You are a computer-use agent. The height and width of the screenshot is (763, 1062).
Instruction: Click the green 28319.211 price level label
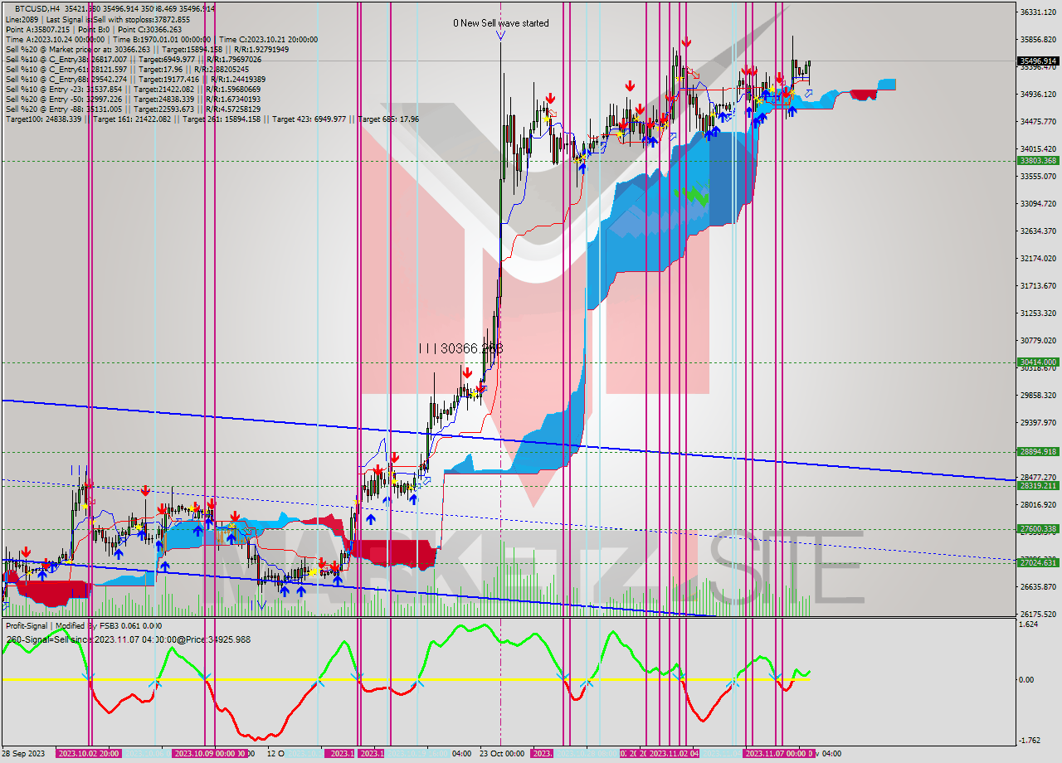pyautogui.click(x=1037, y=486)
